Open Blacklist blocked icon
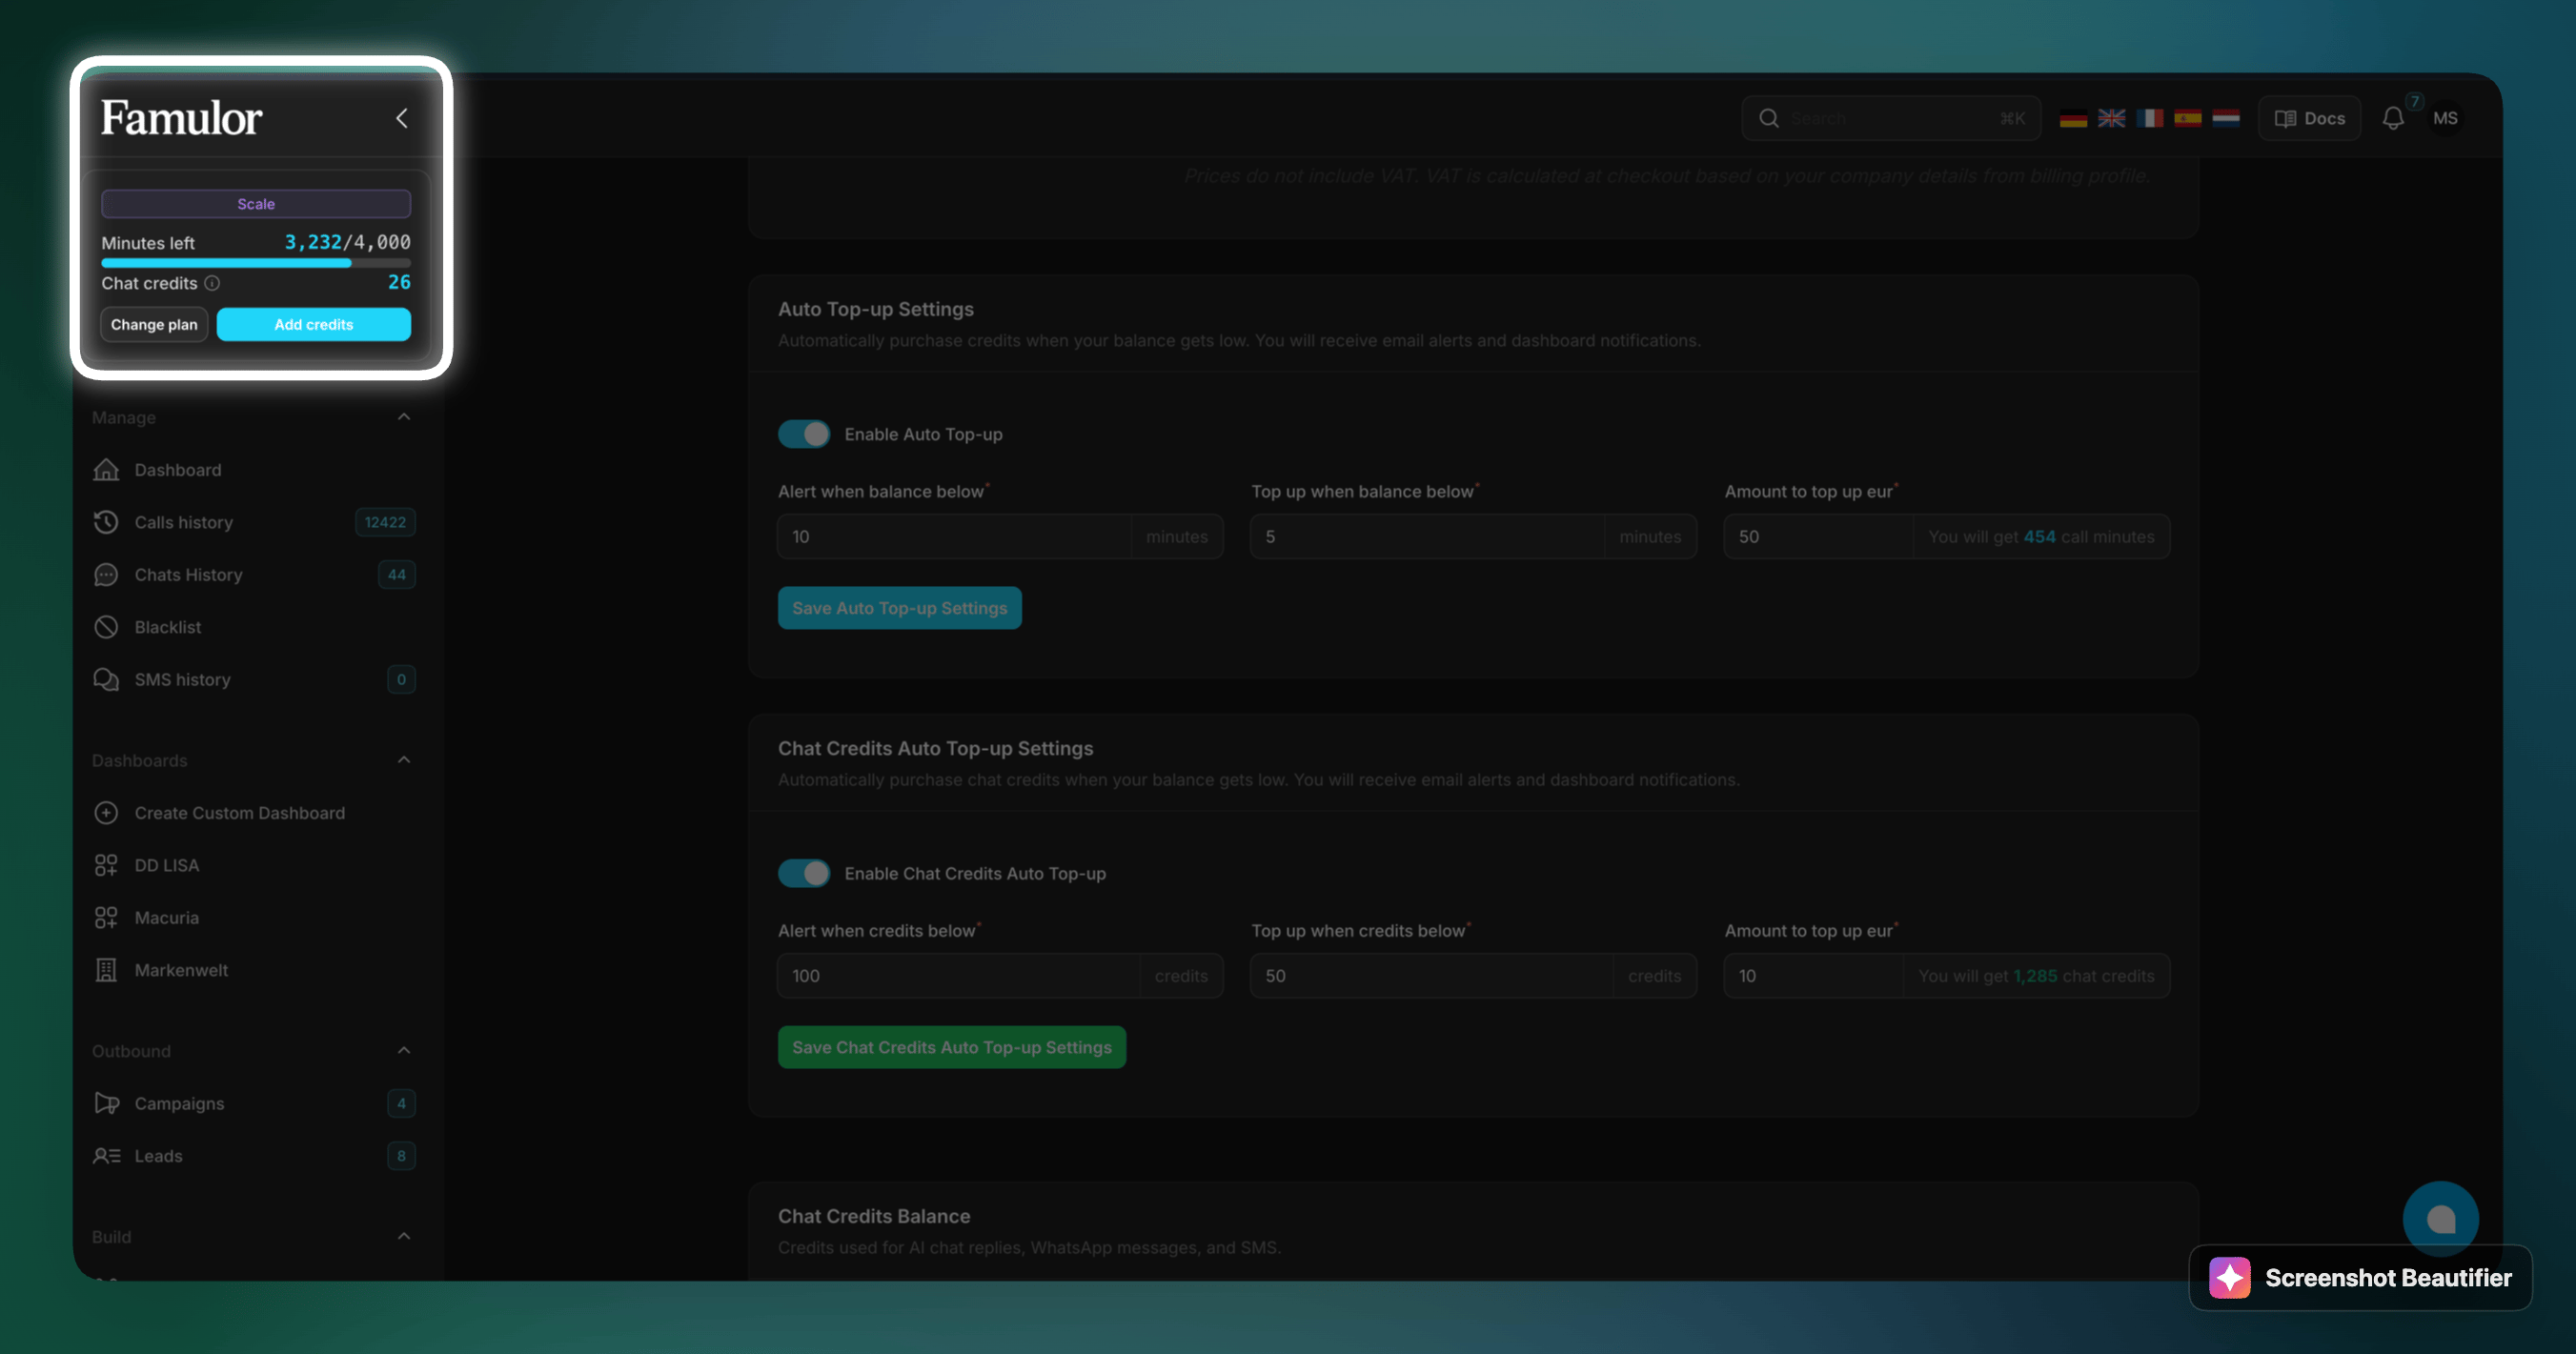 (106, 627)
